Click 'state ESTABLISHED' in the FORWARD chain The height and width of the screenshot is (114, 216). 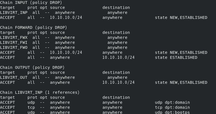(x=176, y=57)
